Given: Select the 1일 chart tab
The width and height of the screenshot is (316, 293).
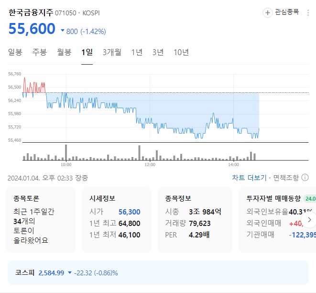Looking at the screenshot, I should (x=87, y=52).
